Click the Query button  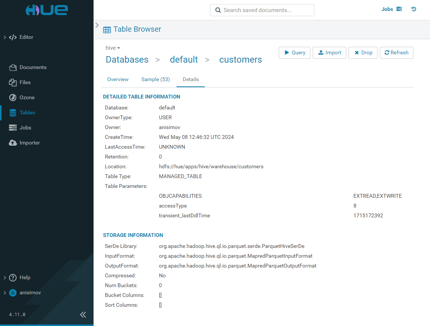(294, 53)
